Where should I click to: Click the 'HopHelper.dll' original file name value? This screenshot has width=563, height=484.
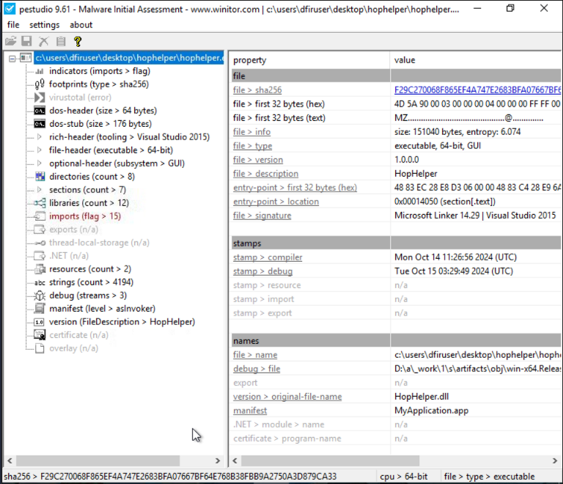coord(422,397)
